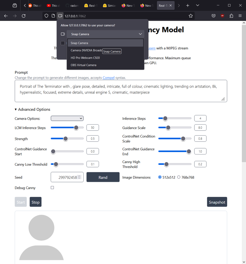Adjust Canny Low Threshold slider

point(67,164)
